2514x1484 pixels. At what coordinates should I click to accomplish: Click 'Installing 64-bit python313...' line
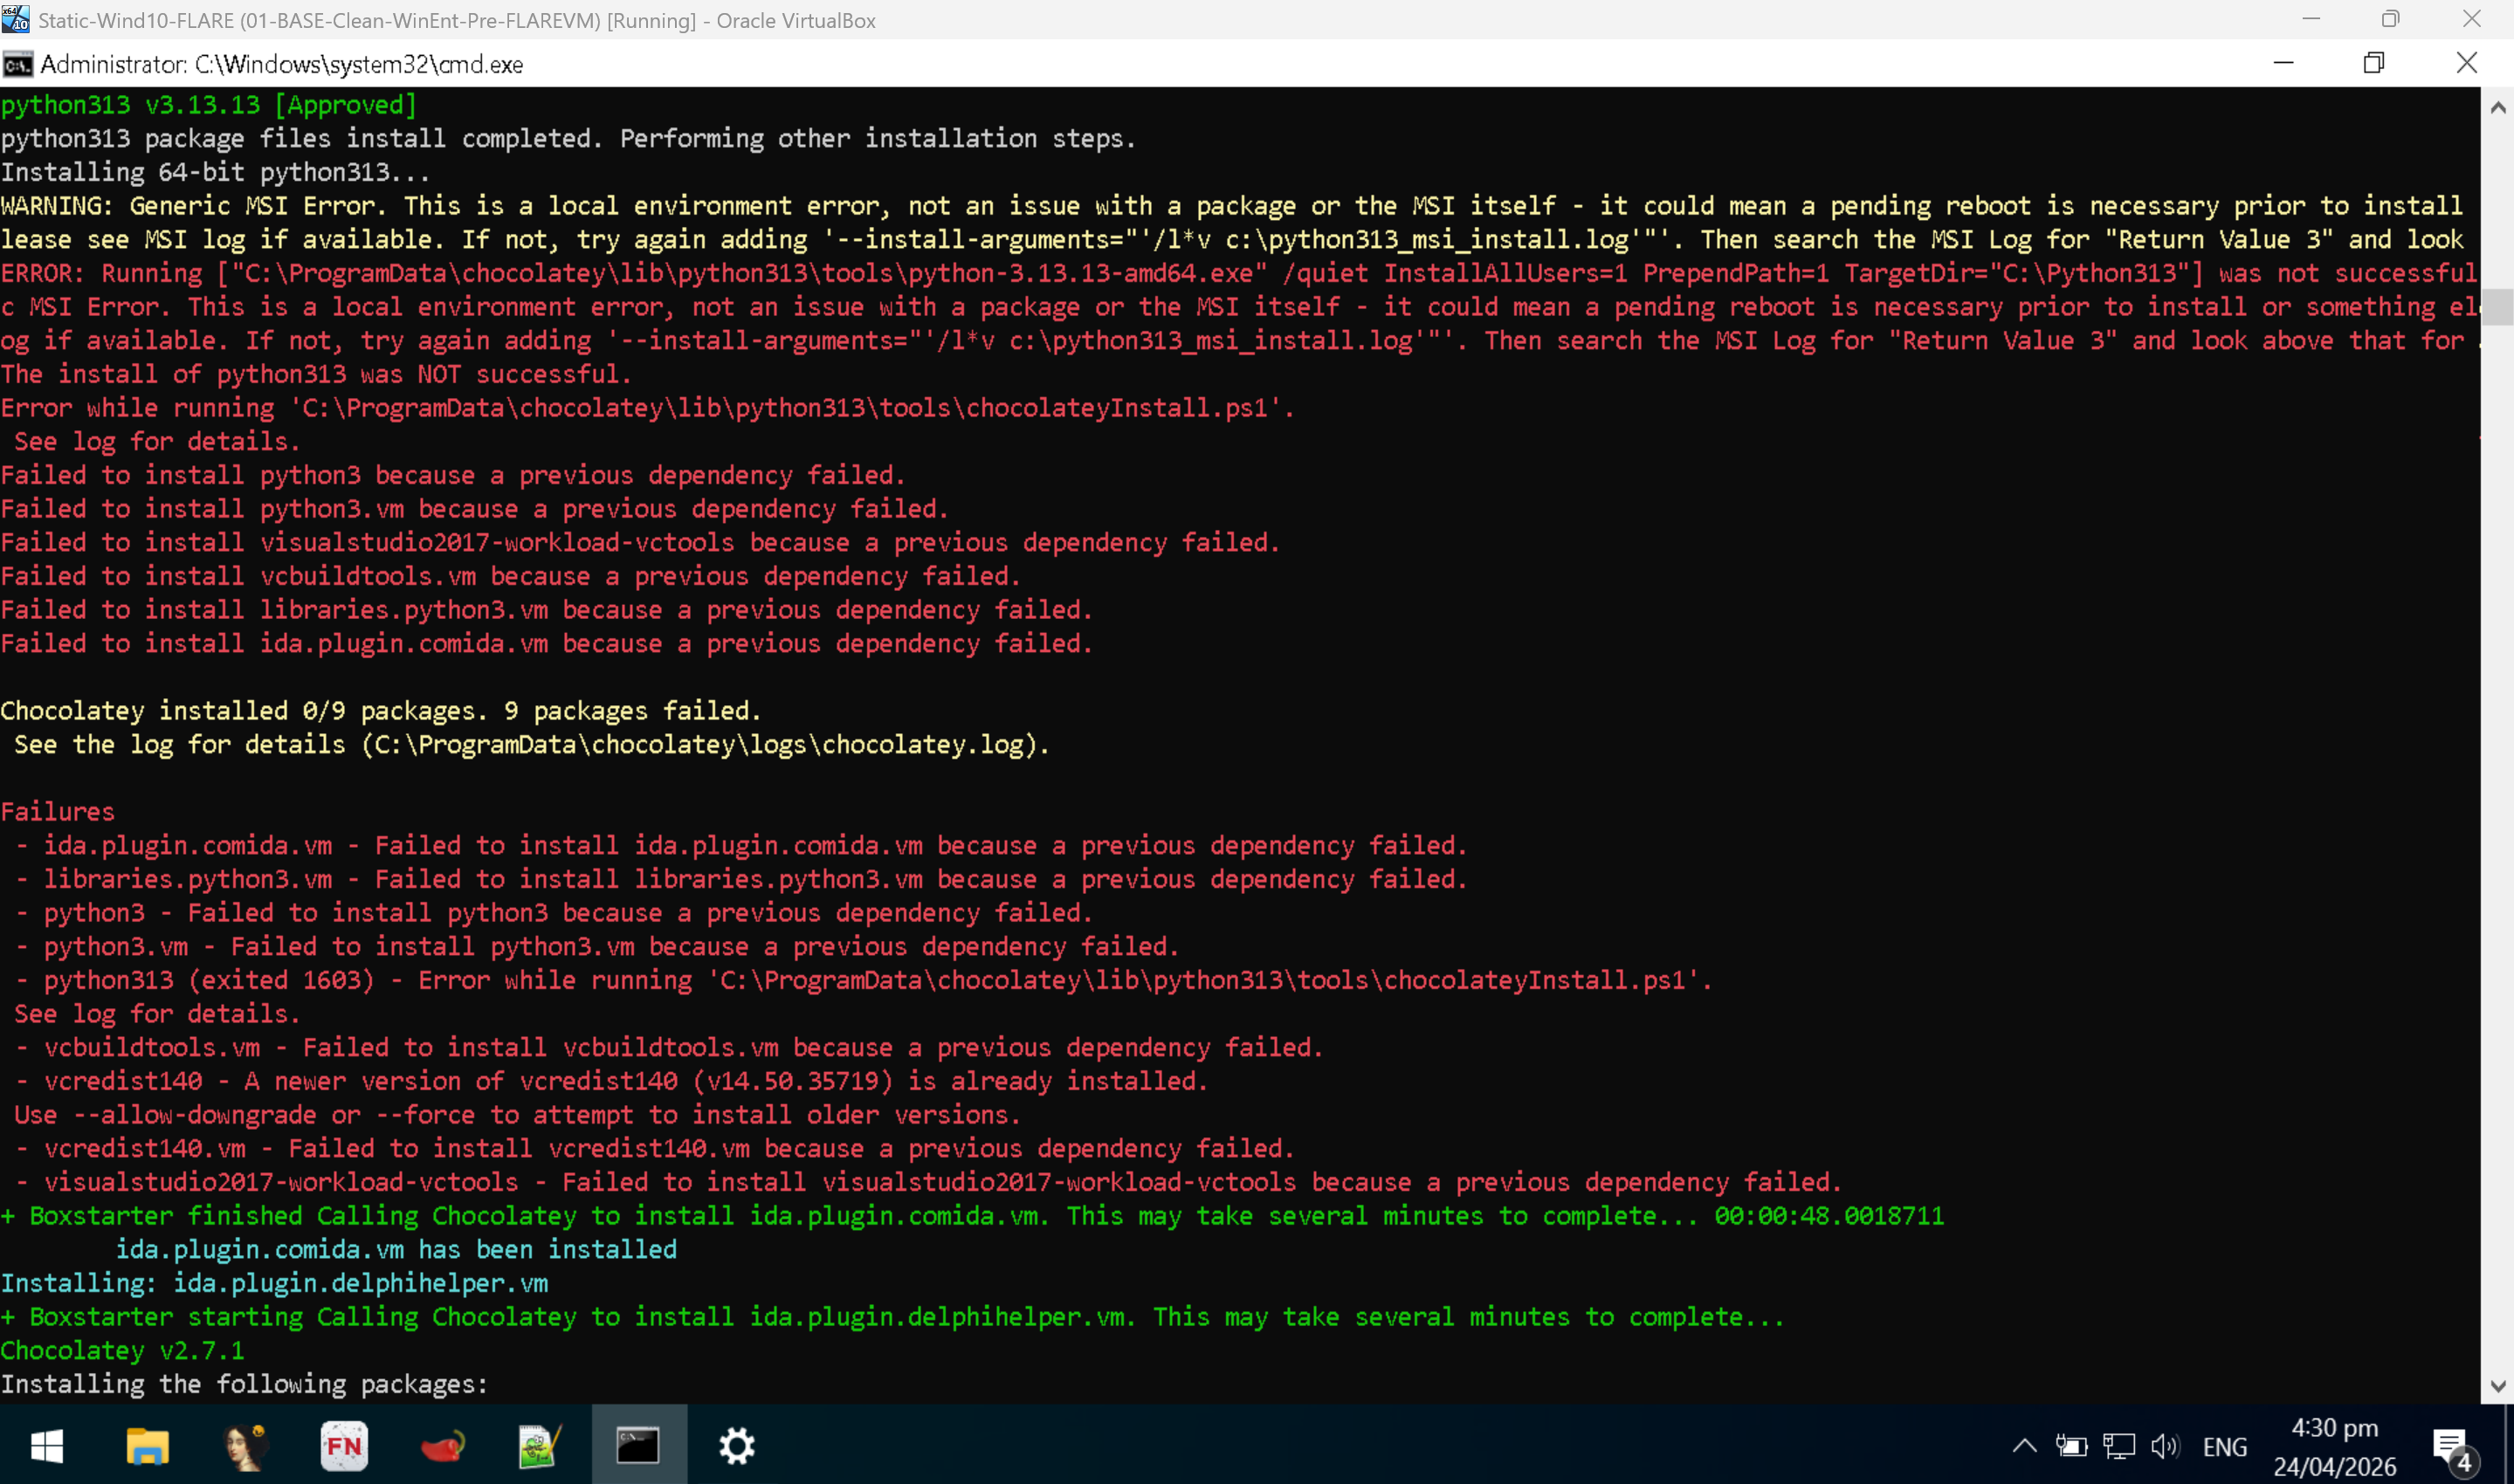pyautogui.click(x=215, y=172)
